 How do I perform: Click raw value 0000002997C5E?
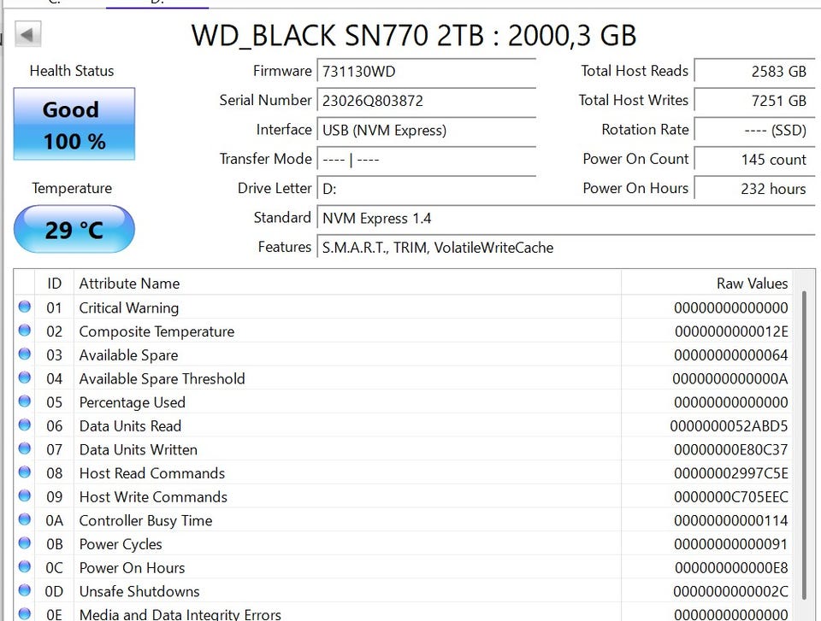(731, 473)
